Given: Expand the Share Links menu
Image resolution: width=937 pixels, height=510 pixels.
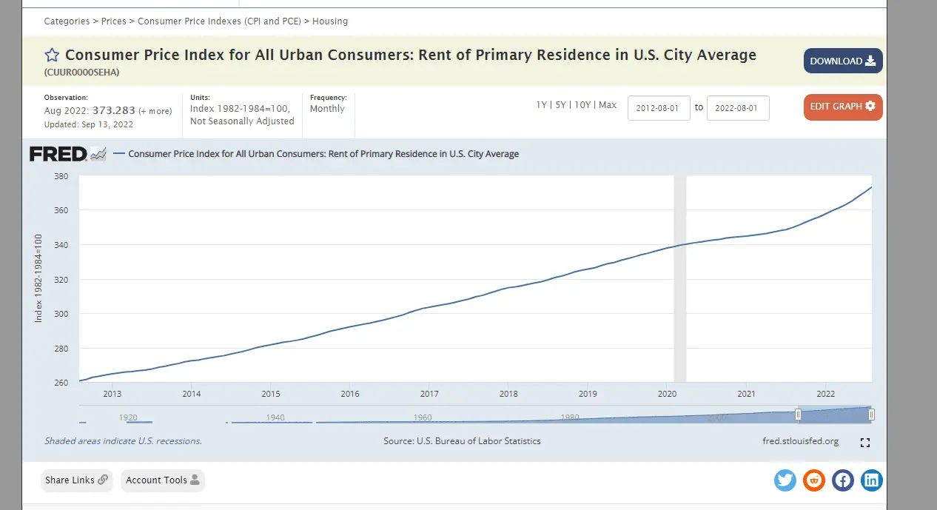Looking at the screenshot, I should (x=77, y=480).
